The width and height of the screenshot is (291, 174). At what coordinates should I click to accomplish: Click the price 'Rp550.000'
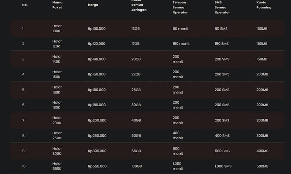[97, 166]
